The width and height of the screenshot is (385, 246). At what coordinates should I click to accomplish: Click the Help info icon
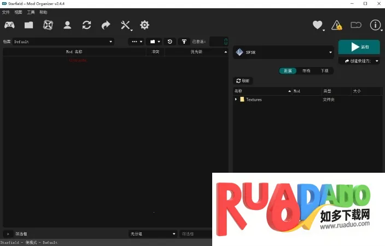coord(375,25)
